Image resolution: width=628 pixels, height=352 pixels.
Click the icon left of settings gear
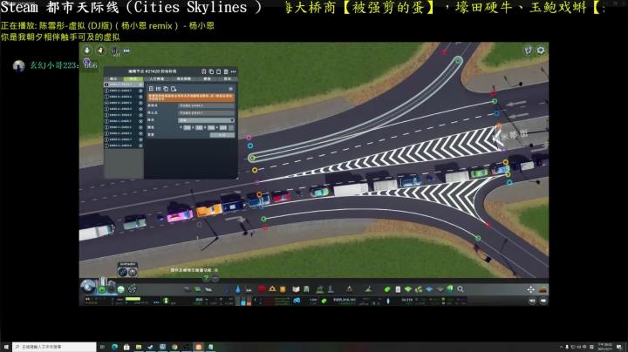[x=529, y=50]
